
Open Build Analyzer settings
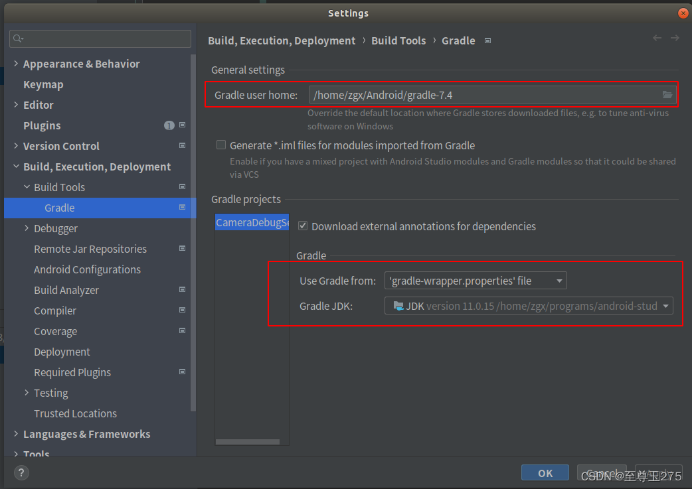(66, 290)
